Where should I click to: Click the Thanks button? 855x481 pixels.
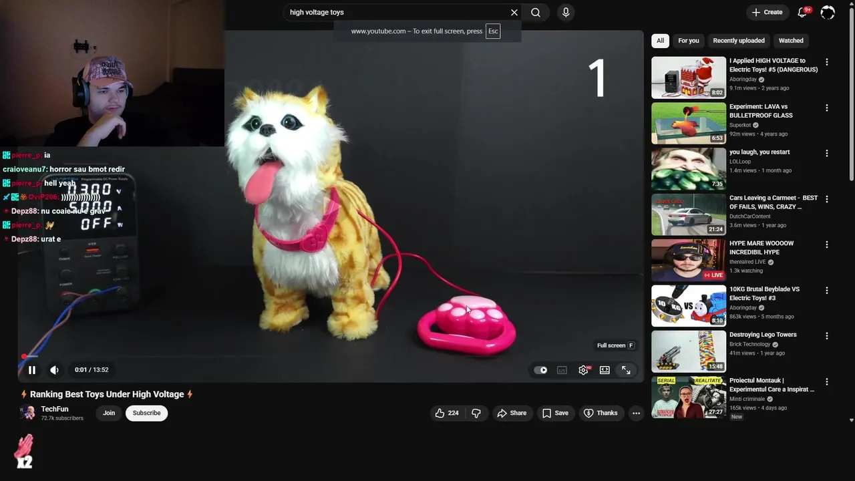601,413
